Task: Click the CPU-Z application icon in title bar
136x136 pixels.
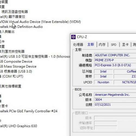Action: 73,37
